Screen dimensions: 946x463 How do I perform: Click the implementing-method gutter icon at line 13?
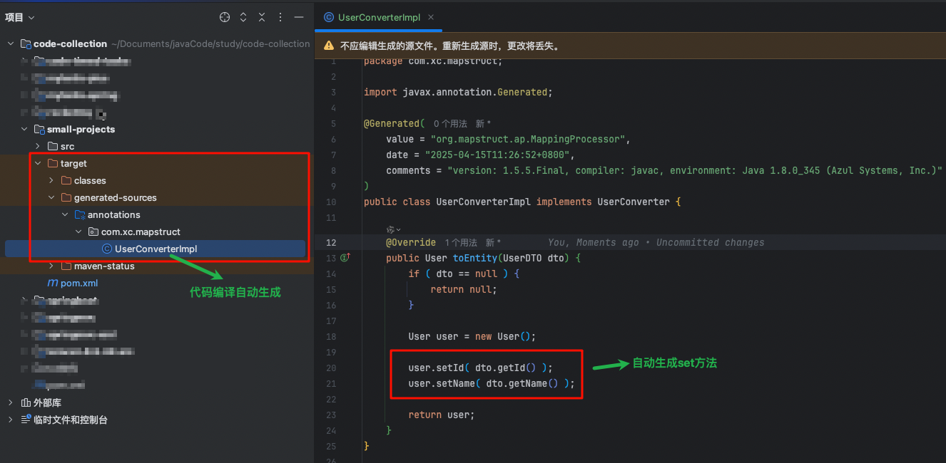[x=346, y=258]
